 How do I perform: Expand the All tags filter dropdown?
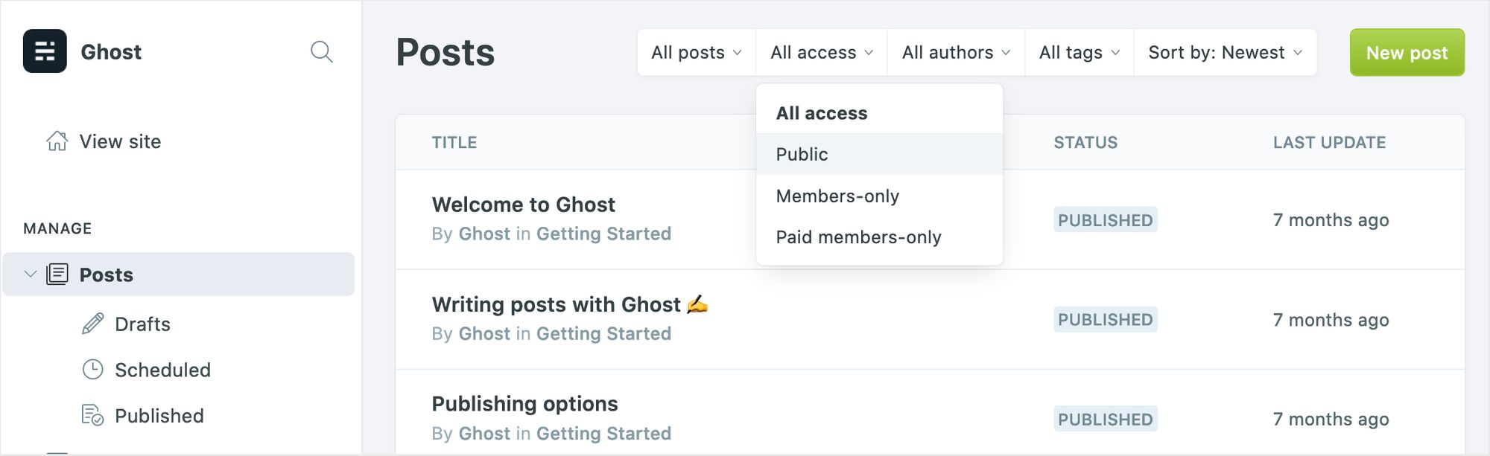coord(1079,53)
